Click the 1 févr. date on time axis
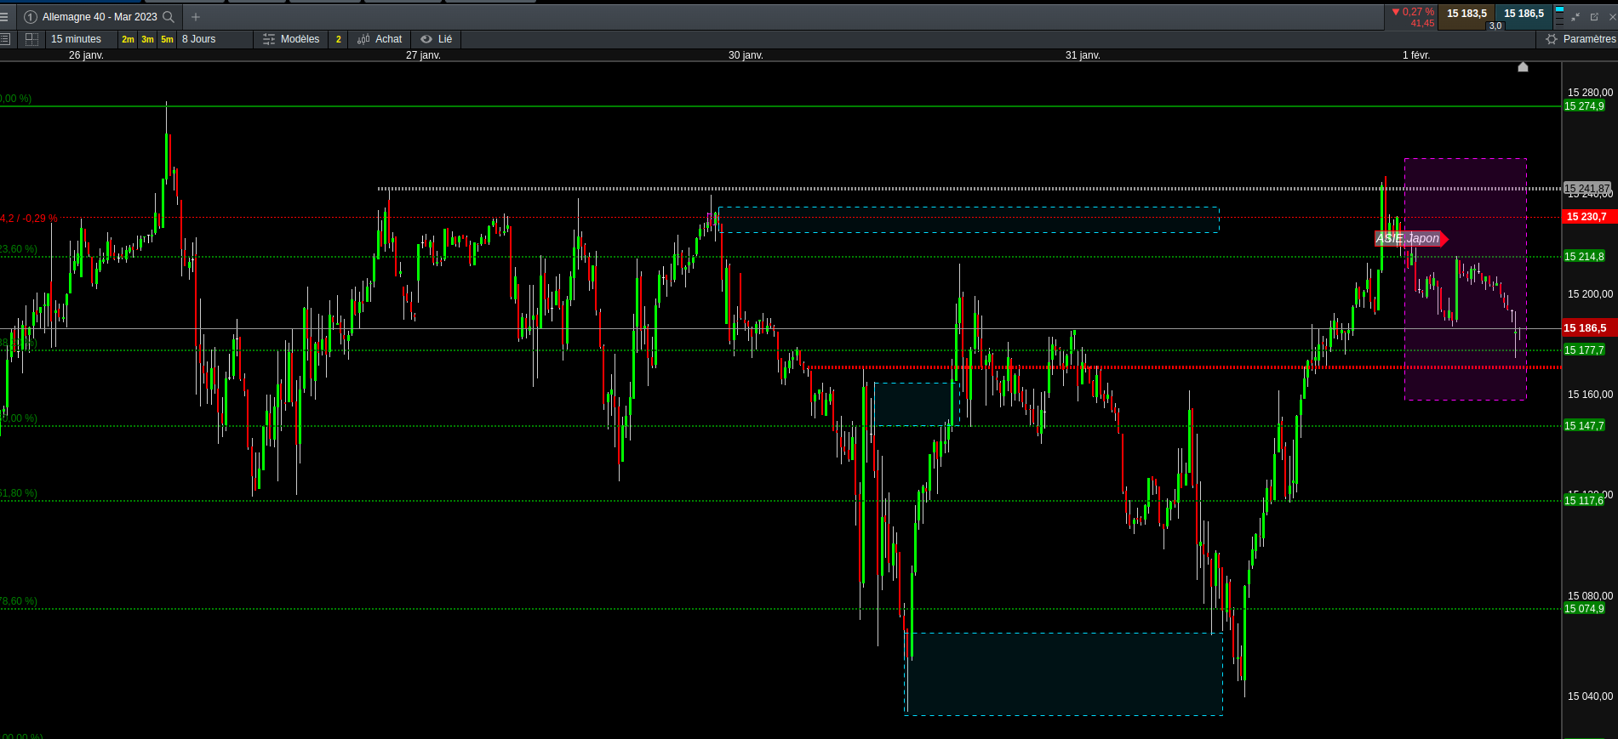1618x739 pixels. [1416, 55]
